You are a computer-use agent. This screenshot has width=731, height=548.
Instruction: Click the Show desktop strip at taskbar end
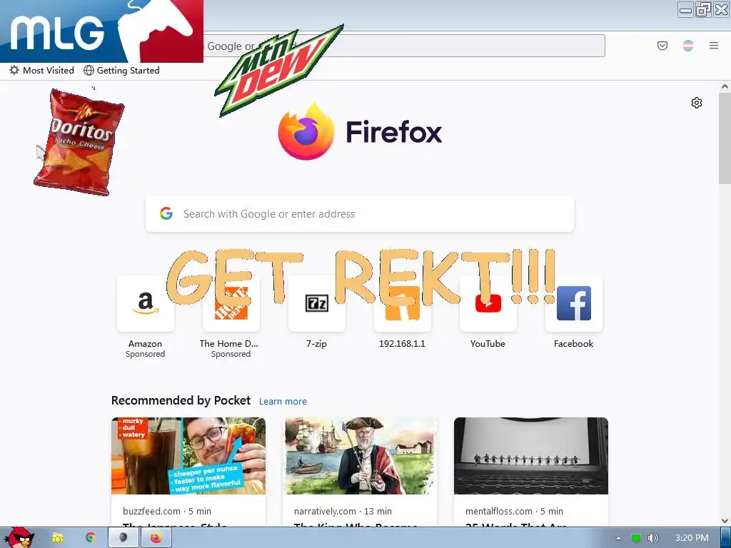click(726, 538)
